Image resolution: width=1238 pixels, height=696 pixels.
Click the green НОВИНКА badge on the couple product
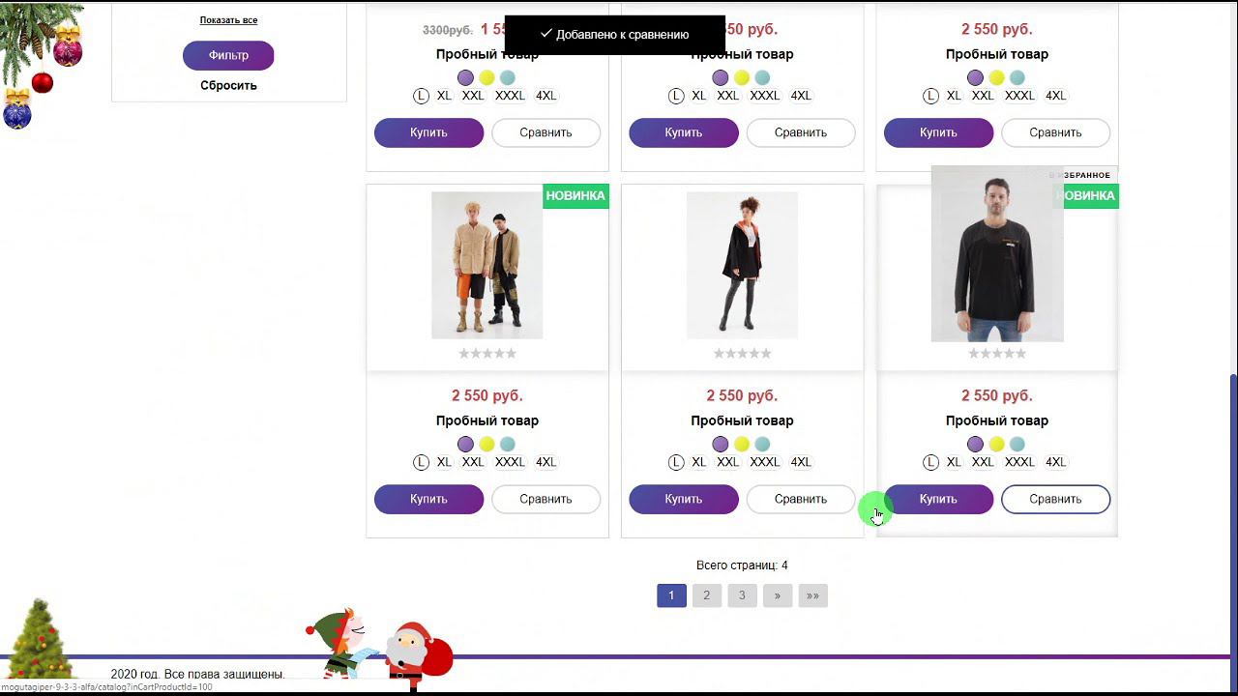click(x=575, y=195)
